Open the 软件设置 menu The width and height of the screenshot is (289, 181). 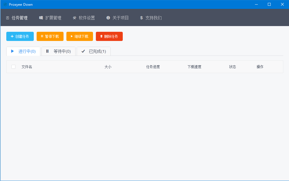[87, 18]
